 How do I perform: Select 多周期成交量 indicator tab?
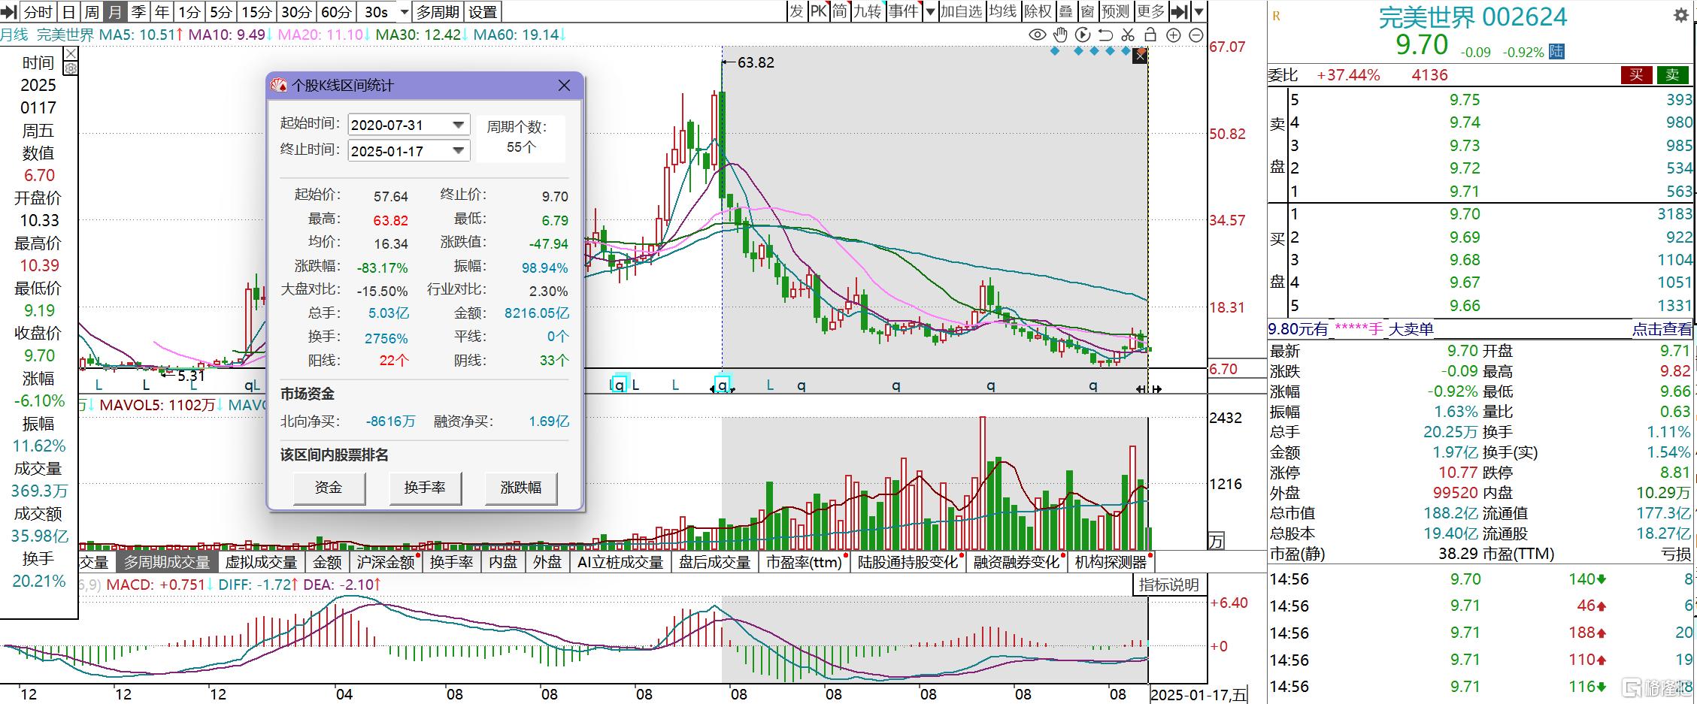click(x=167, y=562)
